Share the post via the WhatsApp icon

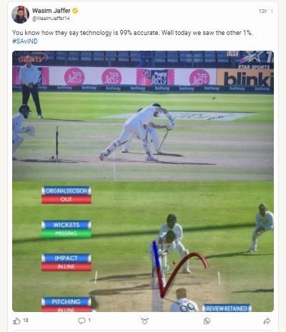click(207, 321)
